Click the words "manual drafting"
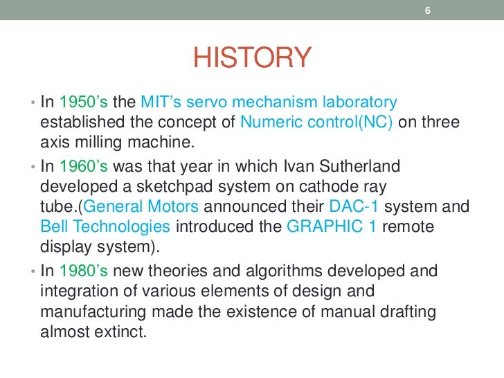Screen dimensions: 504x378 tap(378, 312)
